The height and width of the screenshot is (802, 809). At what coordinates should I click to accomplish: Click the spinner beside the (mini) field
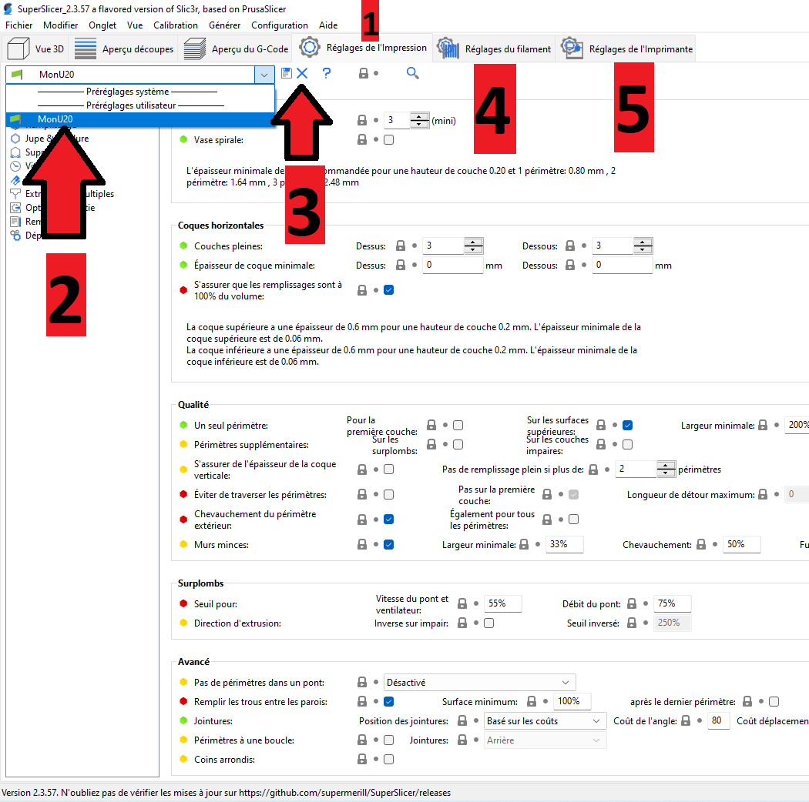point(419,121)
